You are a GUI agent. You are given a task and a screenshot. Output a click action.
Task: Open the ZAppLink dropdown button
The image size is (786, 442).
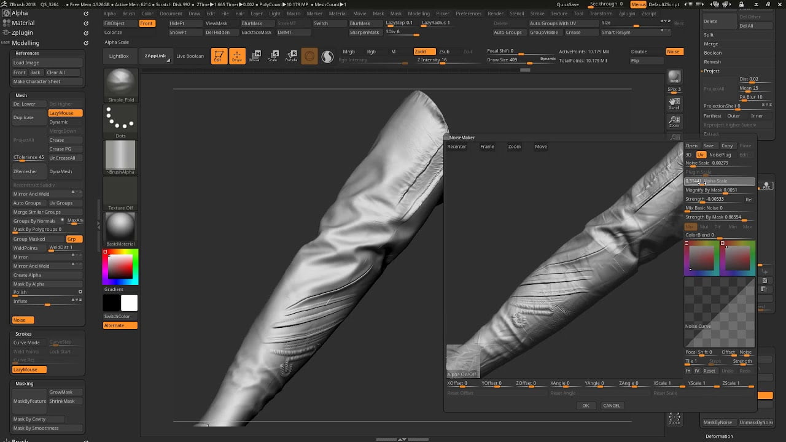pyautogui.click(x=155, y=56)
